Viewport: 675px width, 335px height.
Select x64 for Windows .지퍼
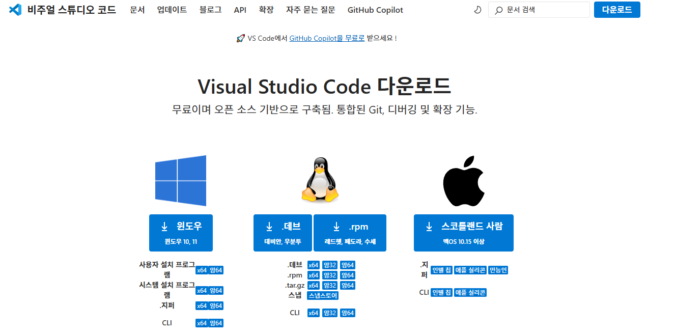pos(202,305)
